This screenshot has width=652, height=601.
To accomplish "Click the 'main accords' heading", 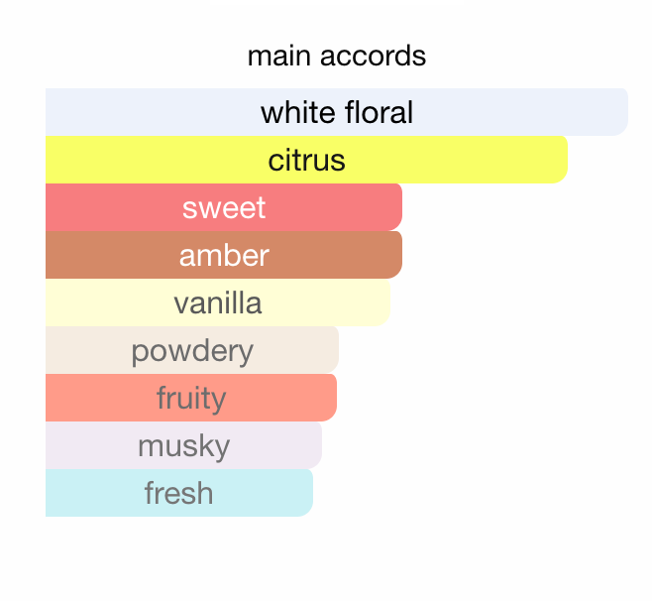I will point(337,56).
